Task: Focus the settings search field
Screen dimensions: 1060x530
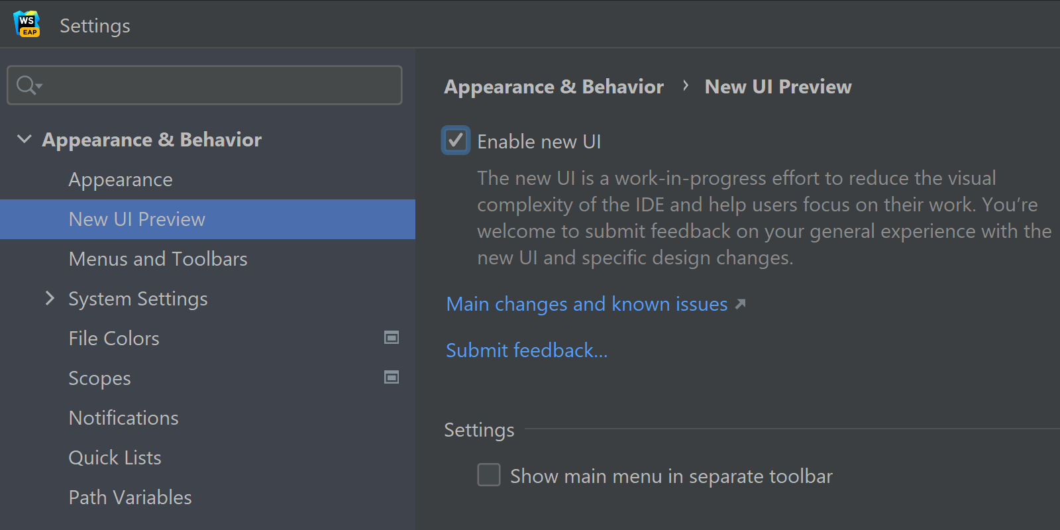Action: [219, 85]
